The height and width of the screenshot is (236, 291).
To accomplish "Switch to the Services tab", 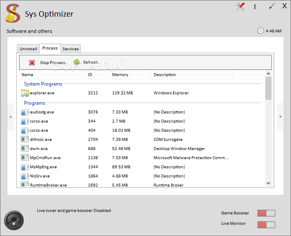I will pos(71,49).
